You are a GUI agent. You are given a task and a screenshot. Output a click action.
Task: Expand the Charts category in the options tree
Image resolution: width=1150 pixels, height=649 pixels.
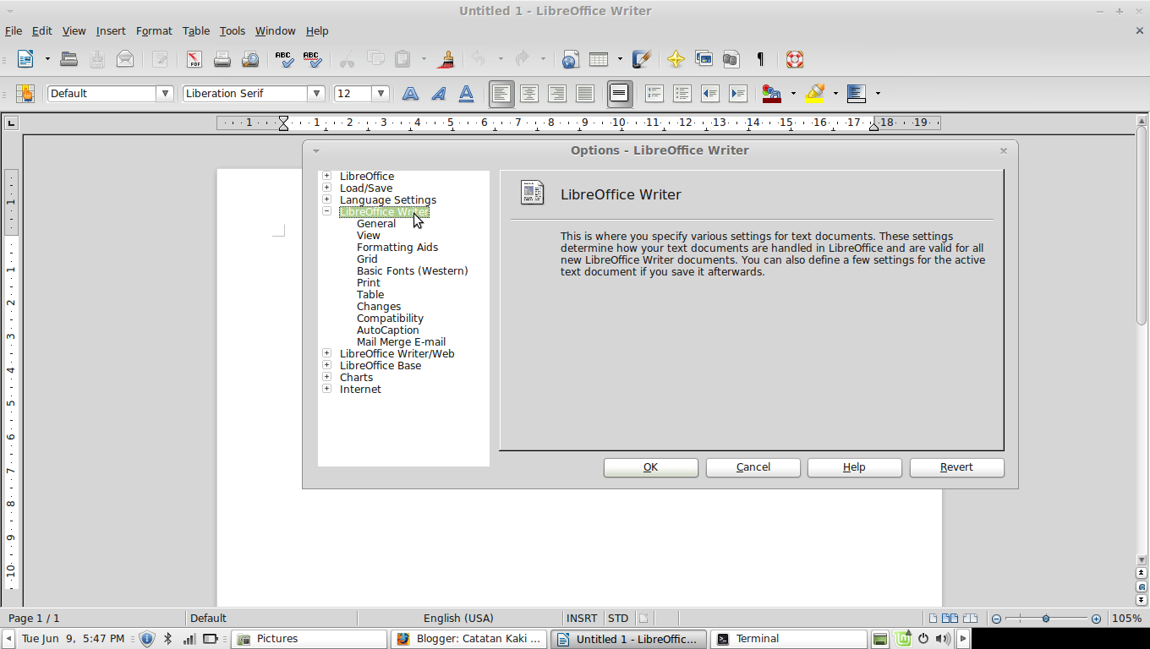(326, 377)
